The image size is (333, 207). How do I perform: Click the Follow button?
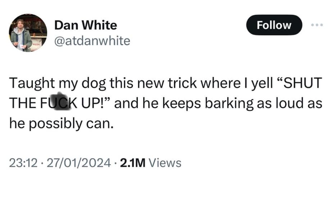click(274, 25)
